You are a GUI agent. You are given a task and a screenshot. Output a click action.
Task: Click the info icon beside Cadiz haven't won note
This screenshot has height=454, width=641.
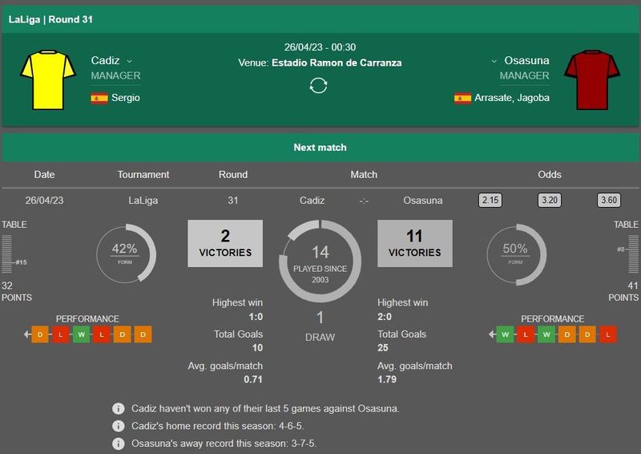pyautogui.click(x=118, y=408)
